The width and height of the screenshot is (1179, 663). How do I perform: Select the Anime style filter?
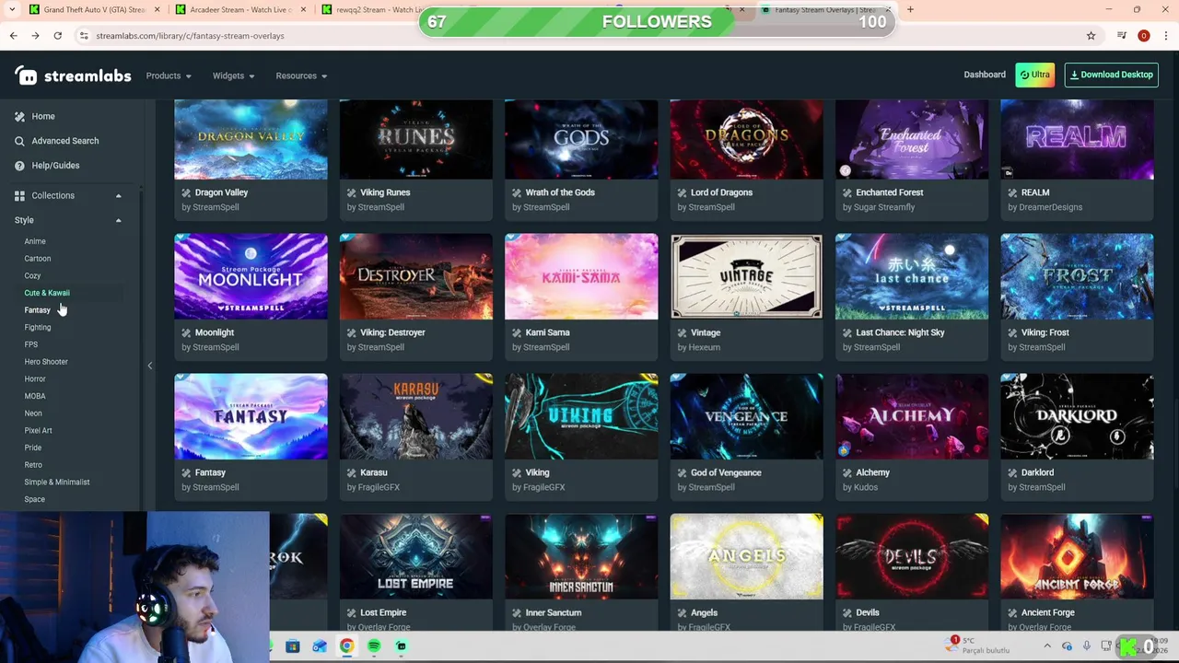[x=35, y=241]
